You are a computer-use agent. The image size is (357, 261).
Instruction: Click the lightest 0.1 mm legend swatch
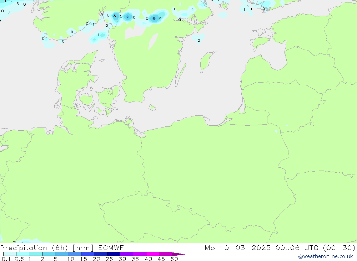10,254
